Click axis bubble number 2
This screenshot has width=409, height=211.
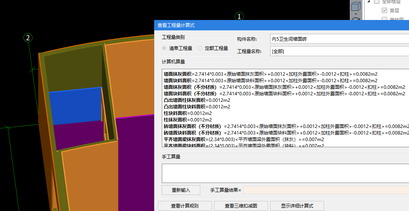click(x=28, y=38)
